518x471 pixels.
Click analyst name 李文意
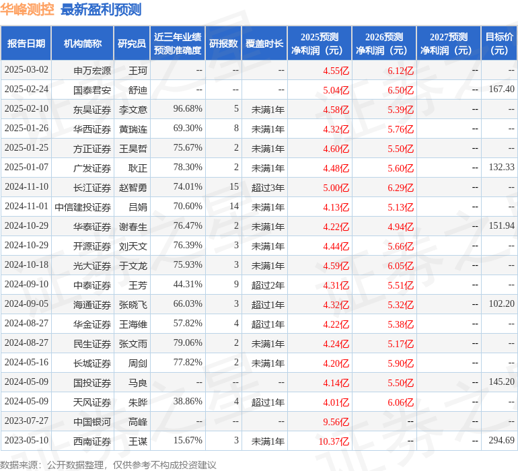pyautogui.click(x=133, y=109)
